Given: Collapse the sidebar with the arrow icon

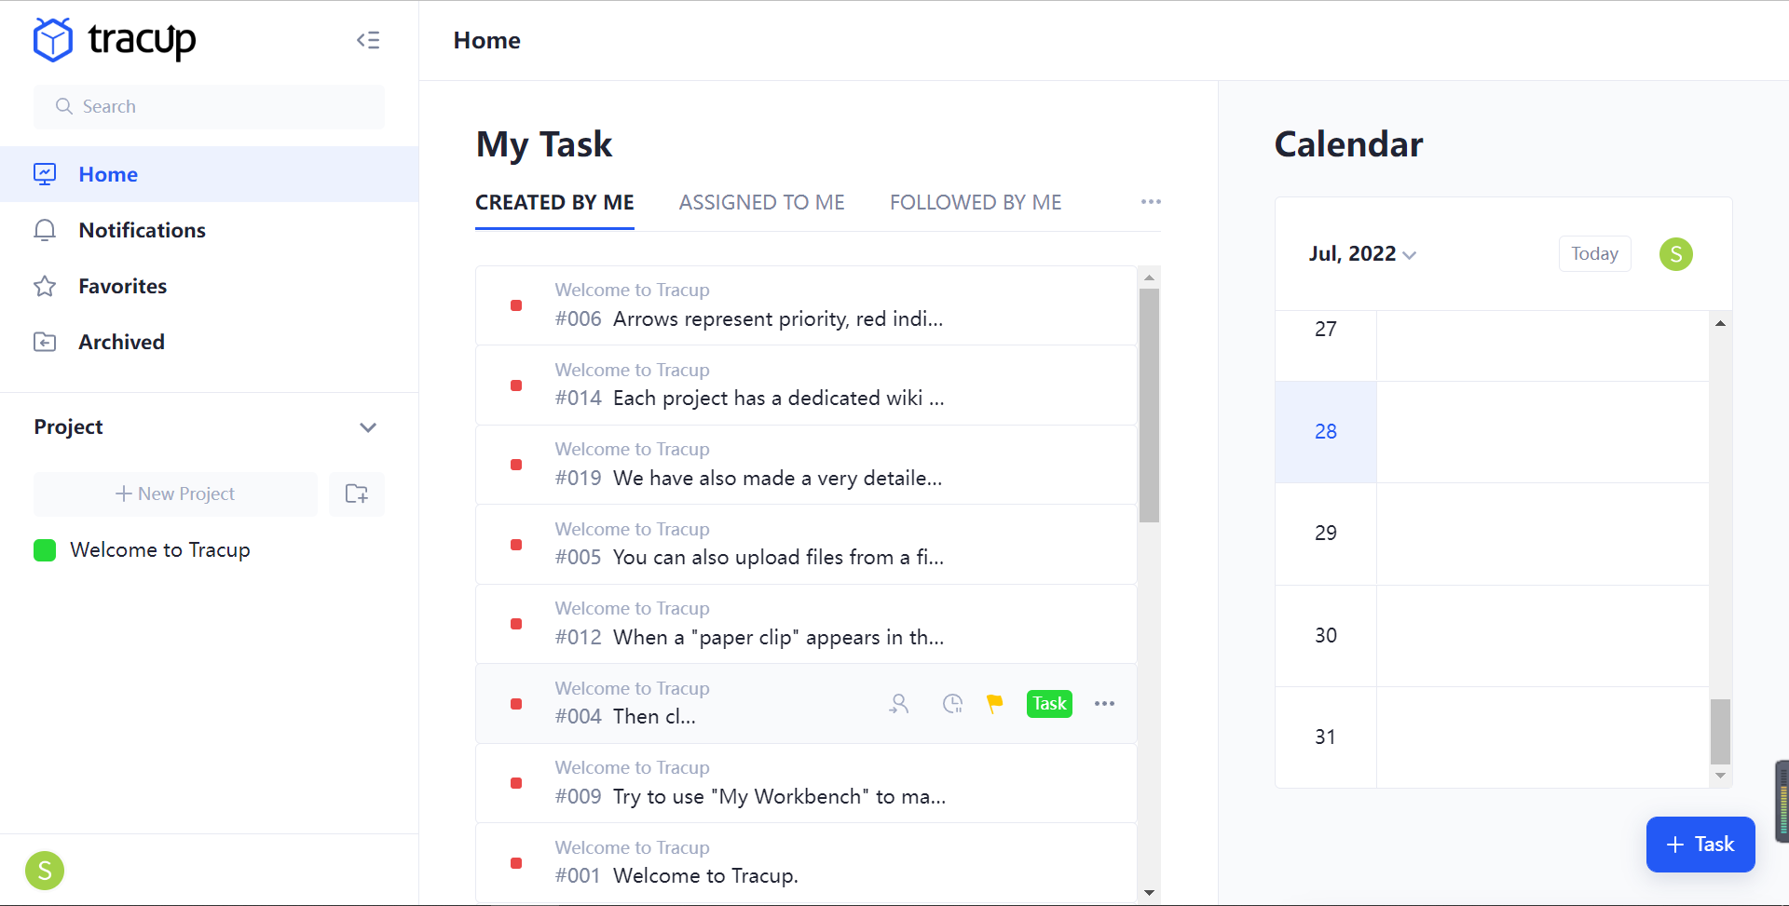Looking at the screenshot, I should point(368,40).
